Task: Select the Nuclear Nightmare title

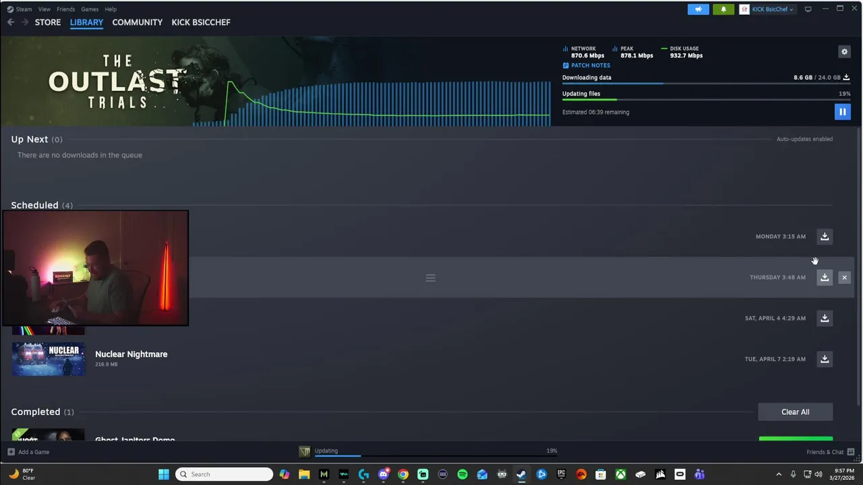Action: pyautogui.click(x=131, y=354)
